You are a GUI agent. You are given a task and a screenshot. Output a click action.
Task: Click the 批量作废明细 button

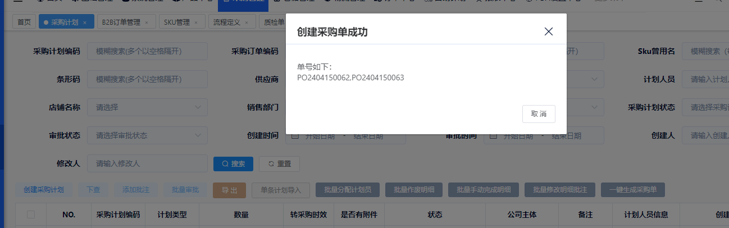pyautogui.click(x=414, y=190)
